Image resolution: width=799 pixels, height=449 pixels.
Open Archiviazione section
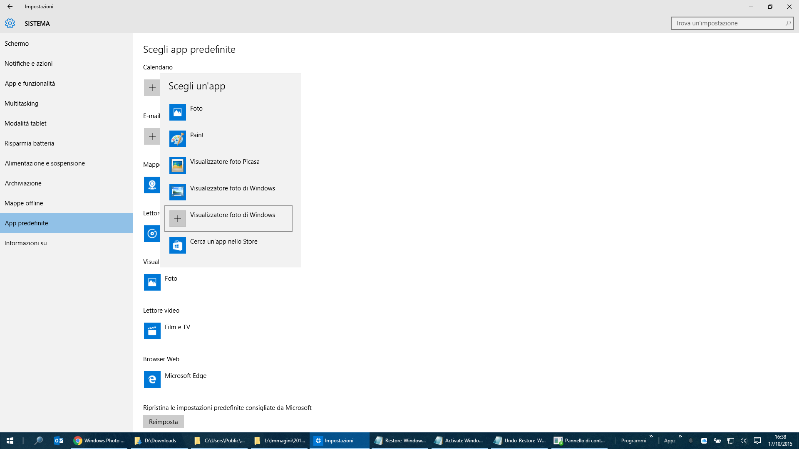67,183
